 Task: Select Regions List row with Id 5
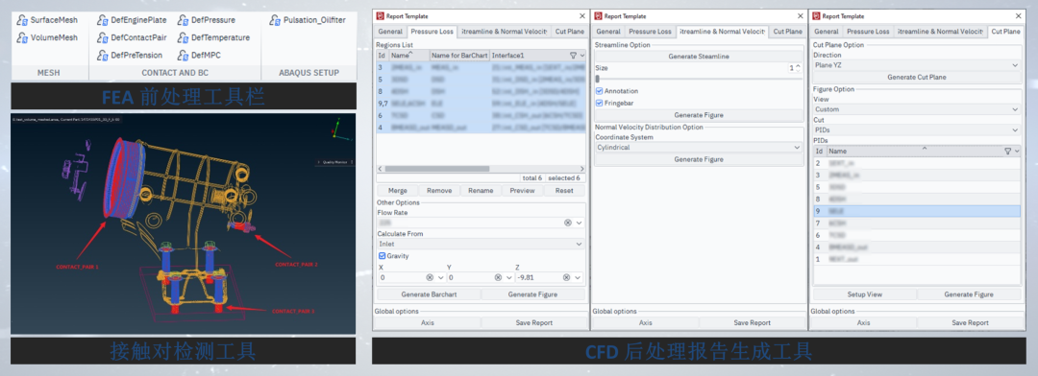coord(481,80)
